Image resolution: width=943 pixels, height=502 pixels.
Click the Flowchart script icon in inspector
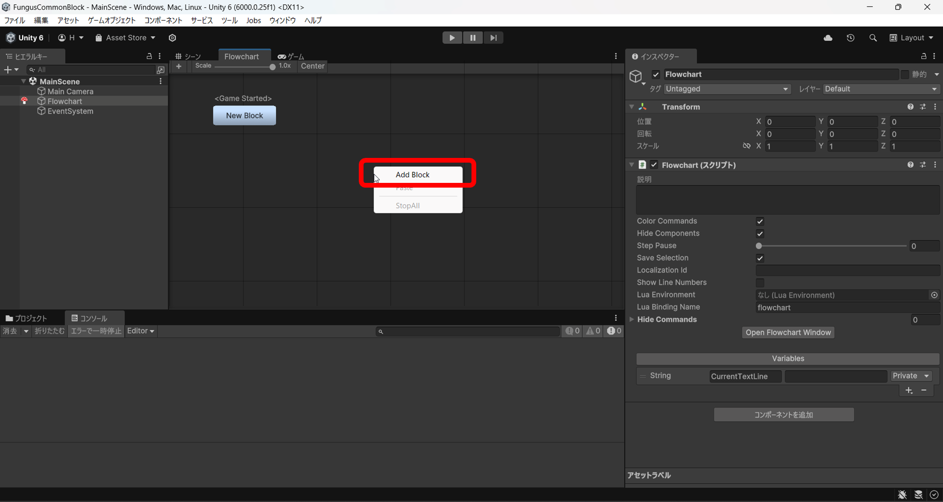[642, 165]
